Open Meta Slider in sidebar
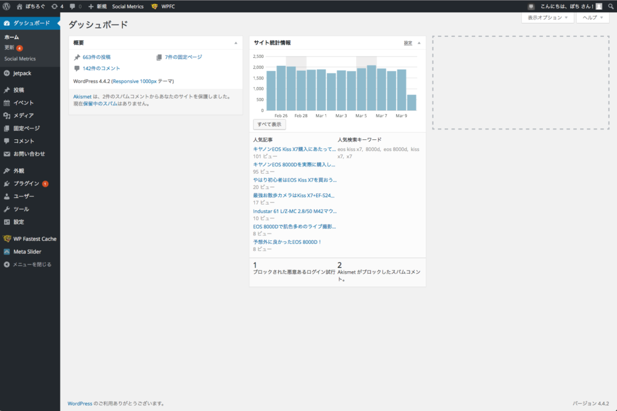617x411 pixels. pos(27,251)
